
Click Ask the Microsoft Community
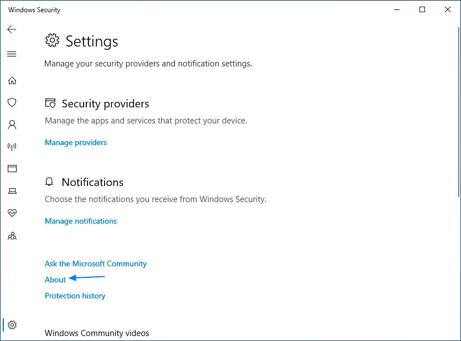95,263
